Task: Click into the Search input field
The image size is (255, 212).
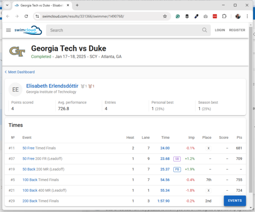Action: point(123,30)
